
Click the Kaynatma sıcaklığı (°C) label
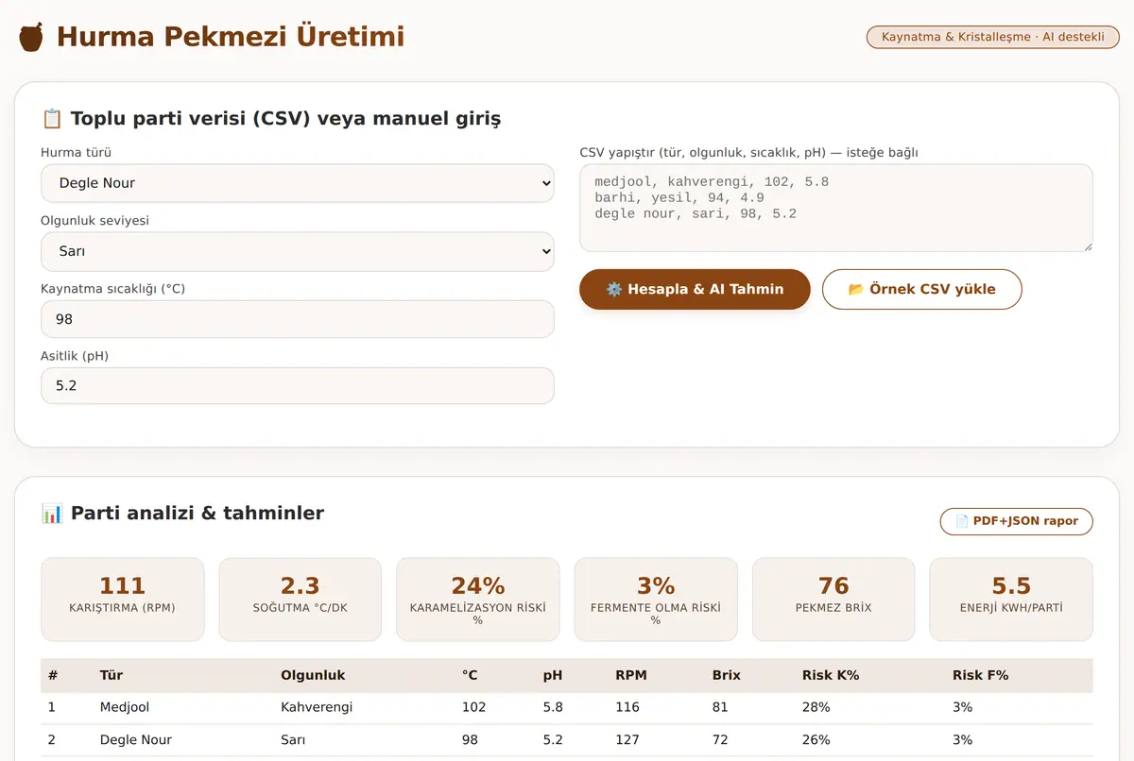click(x=112, y=288)
